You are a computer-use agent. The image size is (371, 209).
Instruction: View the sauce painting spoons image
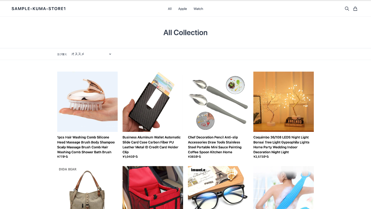(x=218, y=102)
